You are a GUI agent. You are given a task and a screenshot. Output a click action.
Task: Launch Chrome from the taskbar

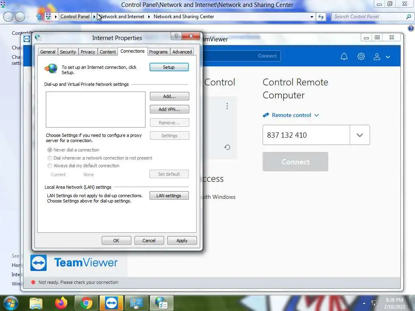[x=86, y=303]
